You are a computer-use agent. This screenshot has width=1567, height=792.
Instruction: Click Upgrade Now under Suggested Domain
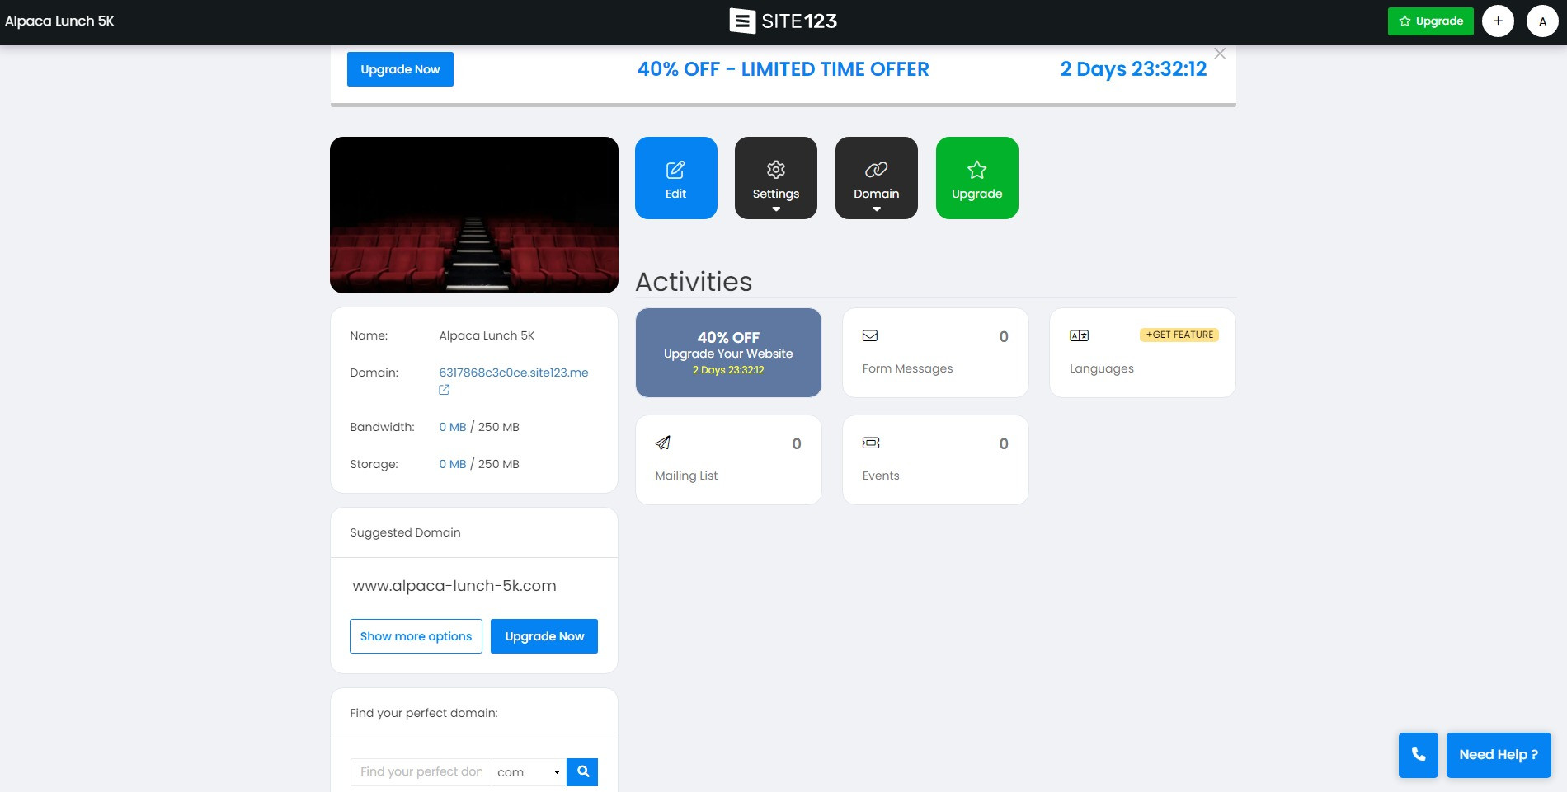[544, 636]
